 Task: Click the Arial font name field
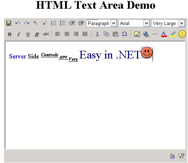pyautogui.click(x=131, y=23)
